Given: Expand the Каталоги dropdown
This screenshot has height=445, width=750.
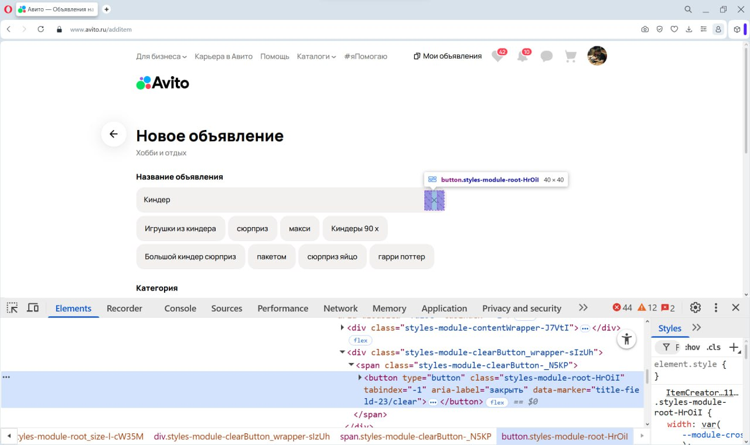Looking at the screenshot, I should click(315, 56).
